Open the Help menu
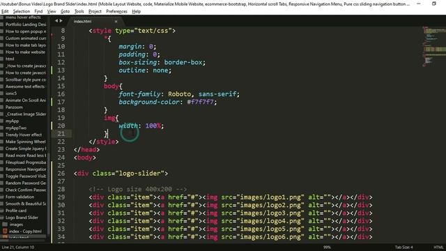Screen dimensions: 446x251 137,11
